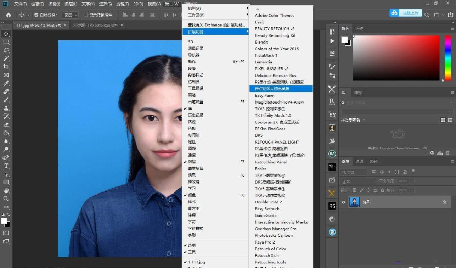
Task: Switch to the 未标题-1 document tab
Action: pyautogui.click(x=95, y=25)
